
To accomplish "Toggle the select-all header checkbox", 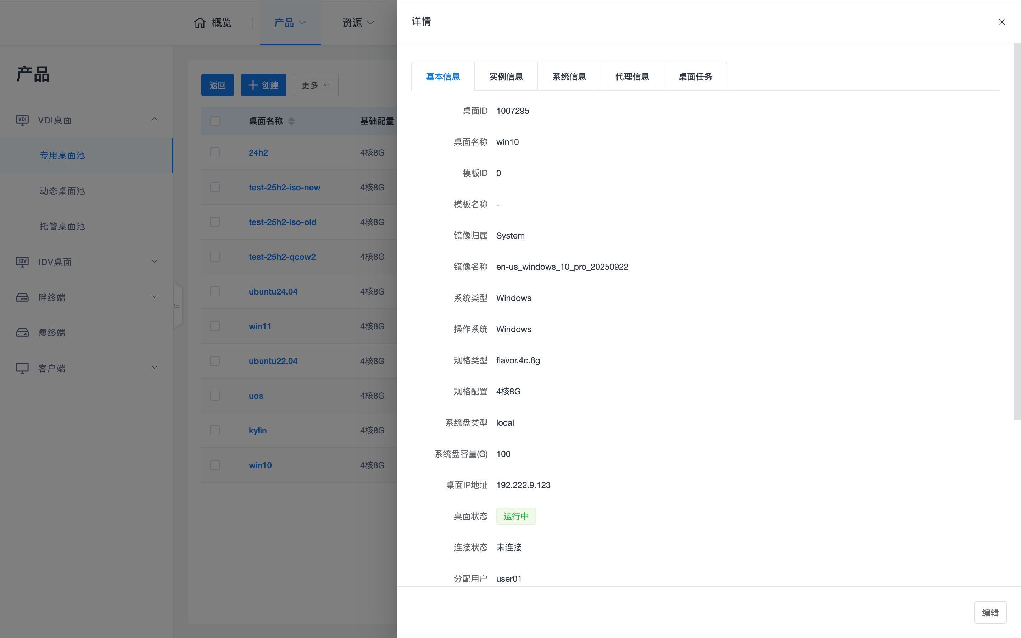I will [215, 121].
